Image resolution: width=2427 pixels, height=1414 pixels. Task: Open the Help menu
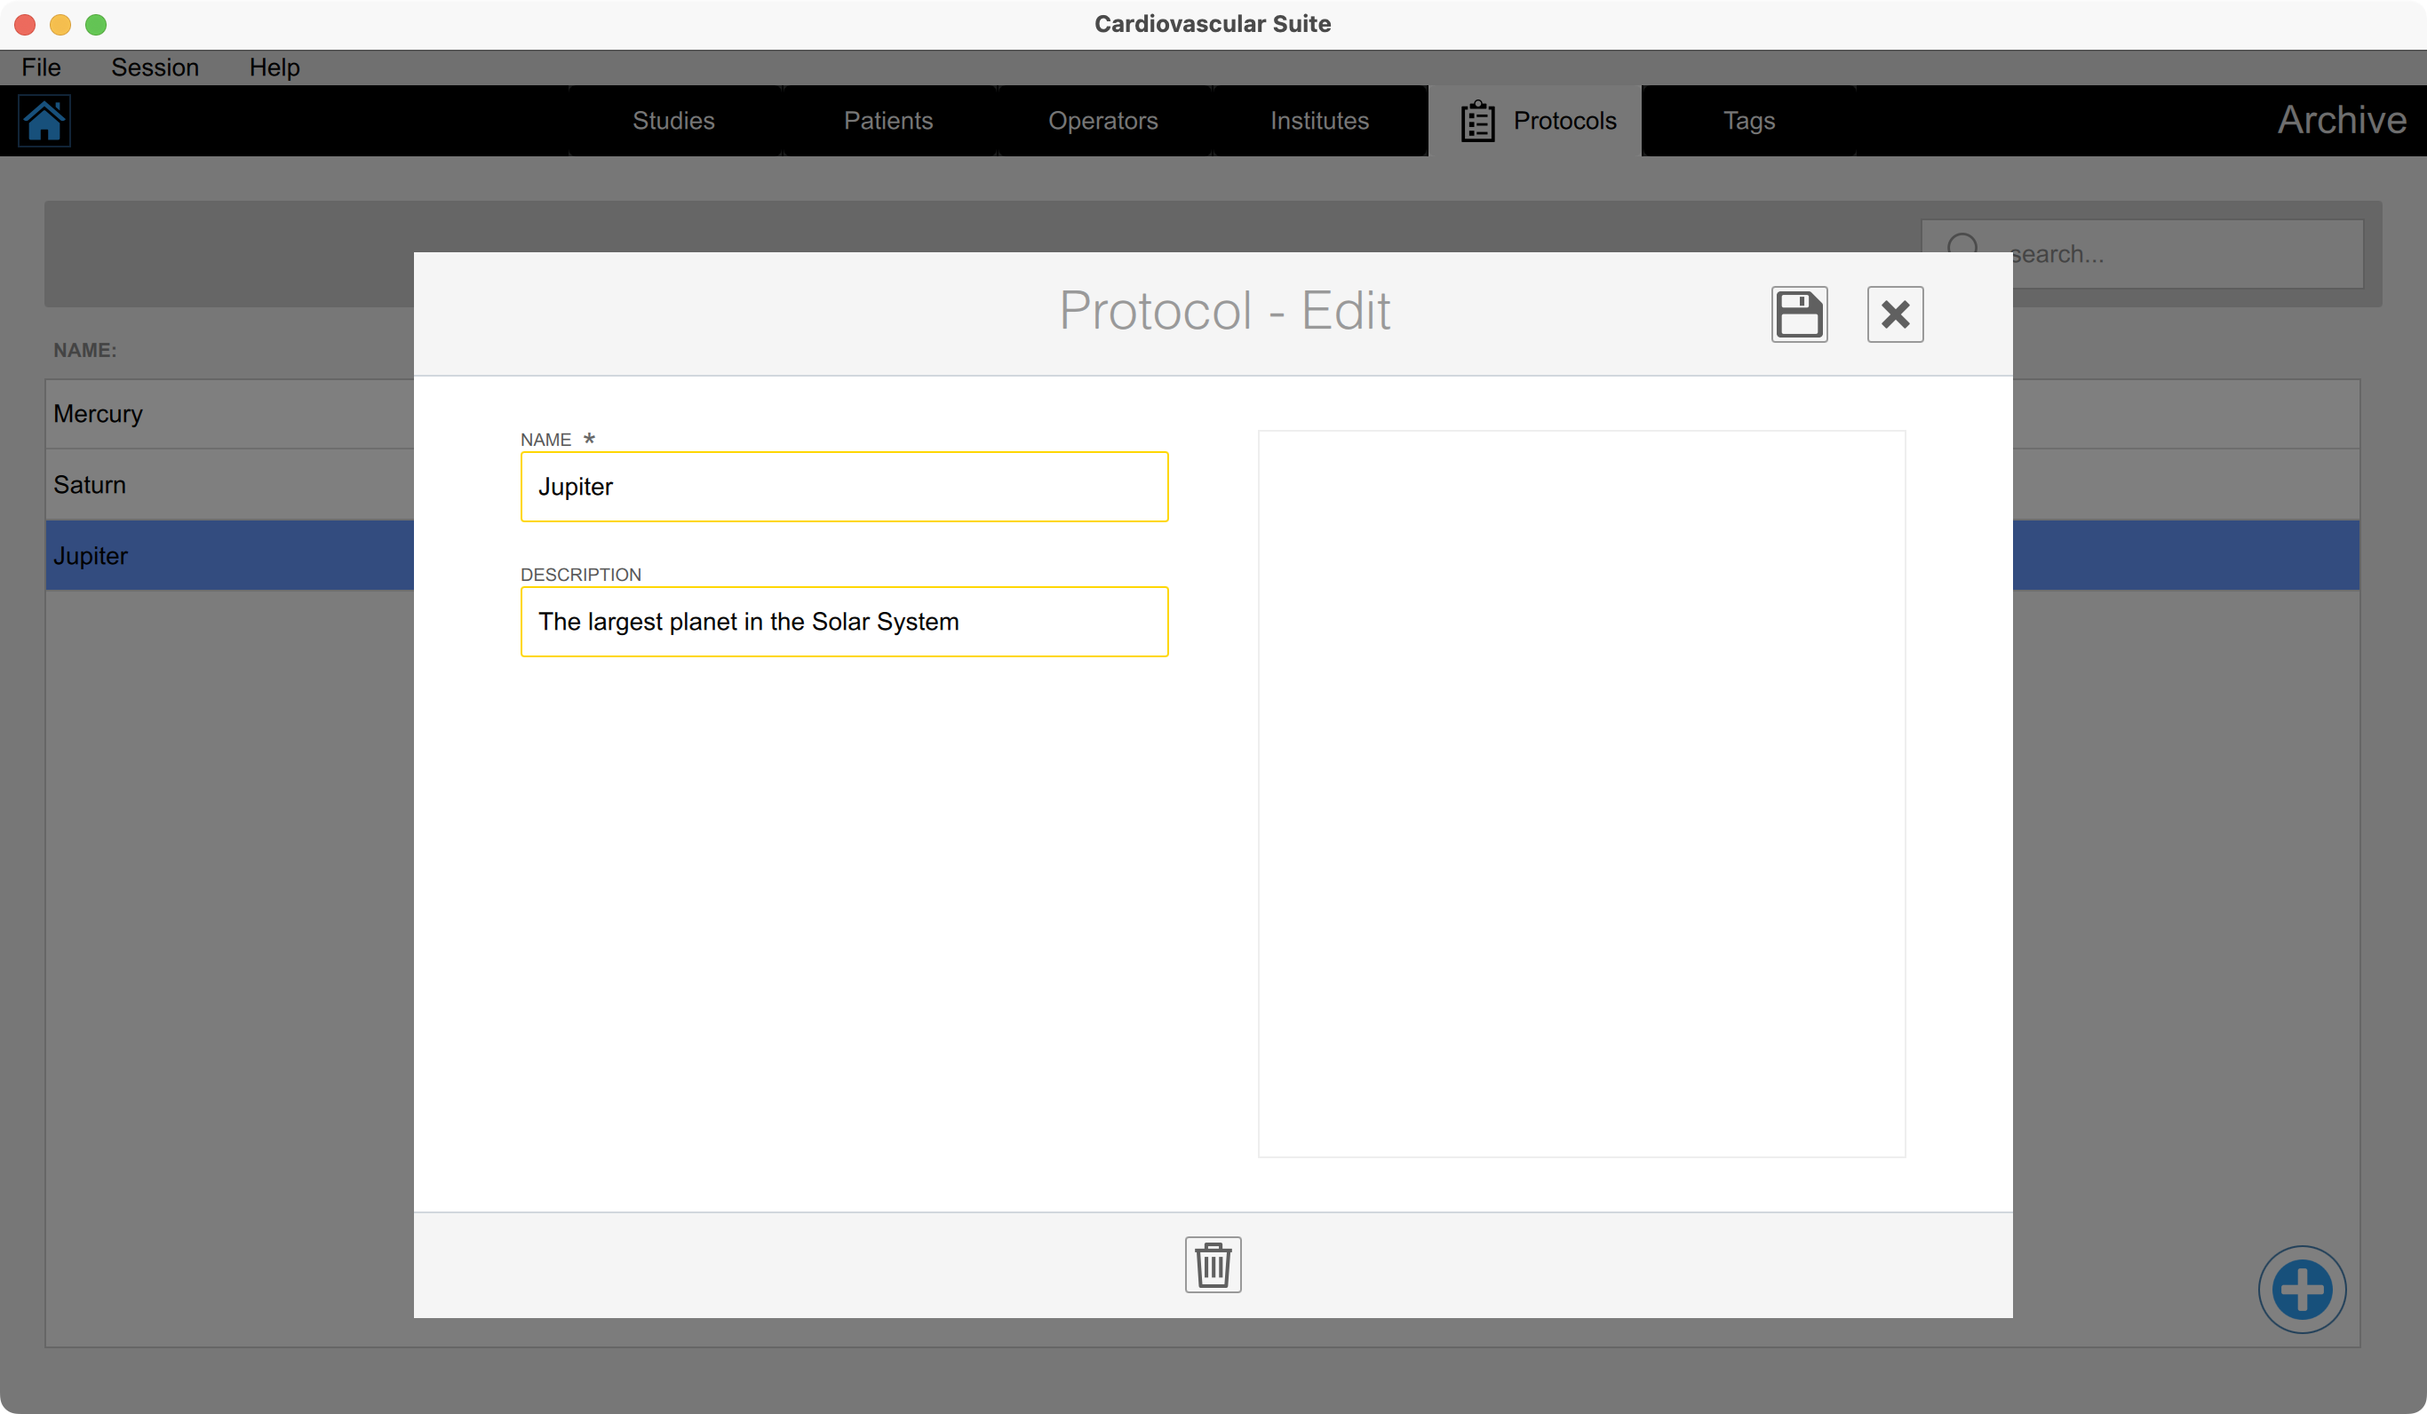click(x=275, y=67)
